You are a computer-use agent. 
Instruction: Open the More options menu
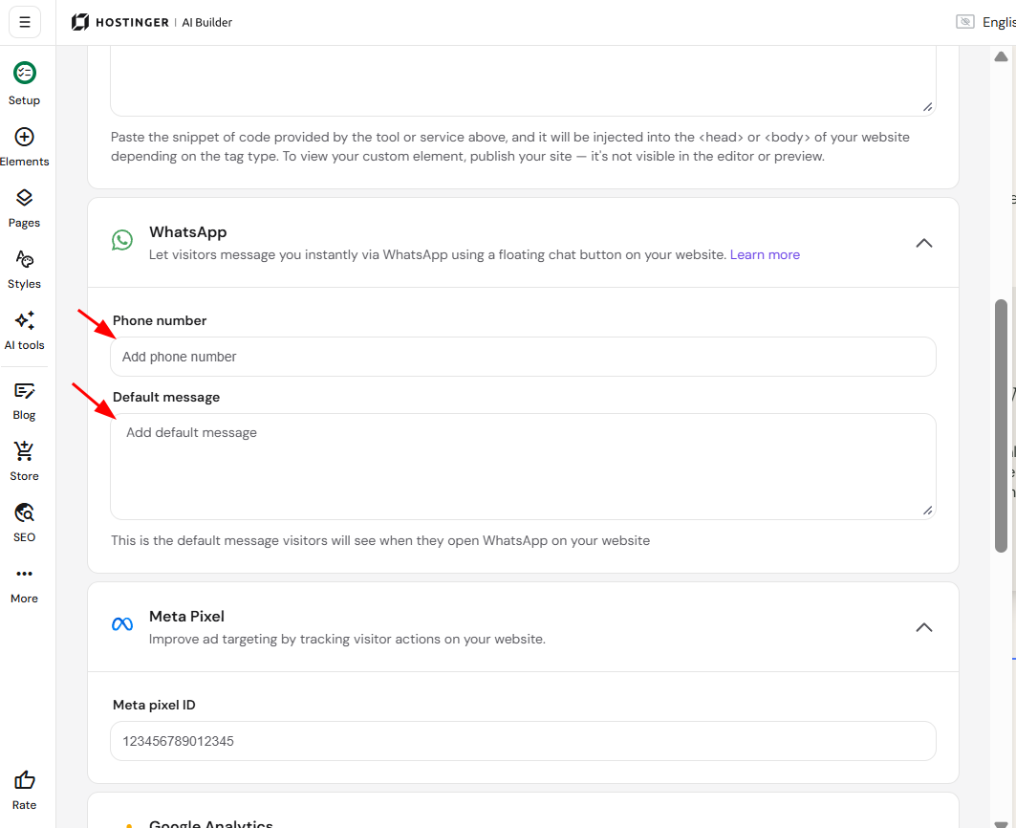tap(25, 574)
